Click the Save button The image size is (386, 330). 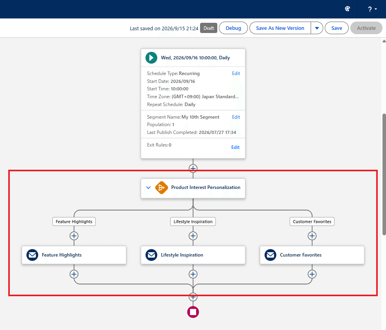pyautogui.click(x=337, y=28)
